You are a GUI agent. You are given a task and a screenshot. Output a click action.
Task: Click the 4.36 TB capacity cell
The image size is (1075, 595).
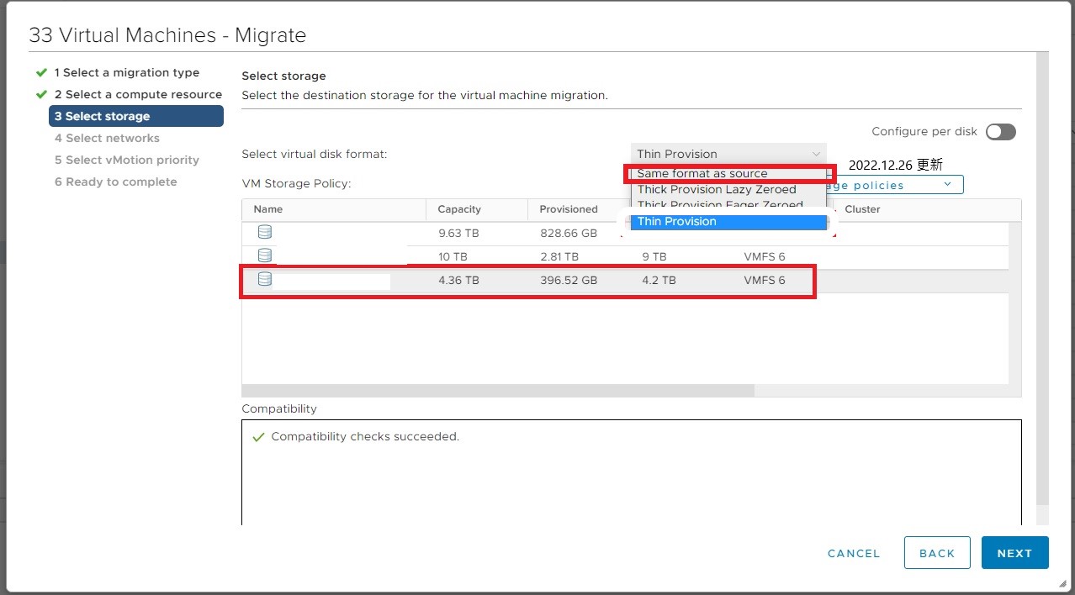[x=458, y=280]
